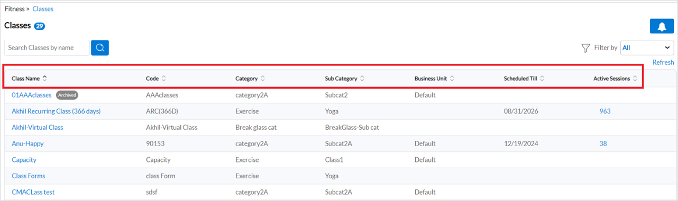Sort by Business Unit column arrows
Screen dimensions: 678x201
[x=452, y=79]
